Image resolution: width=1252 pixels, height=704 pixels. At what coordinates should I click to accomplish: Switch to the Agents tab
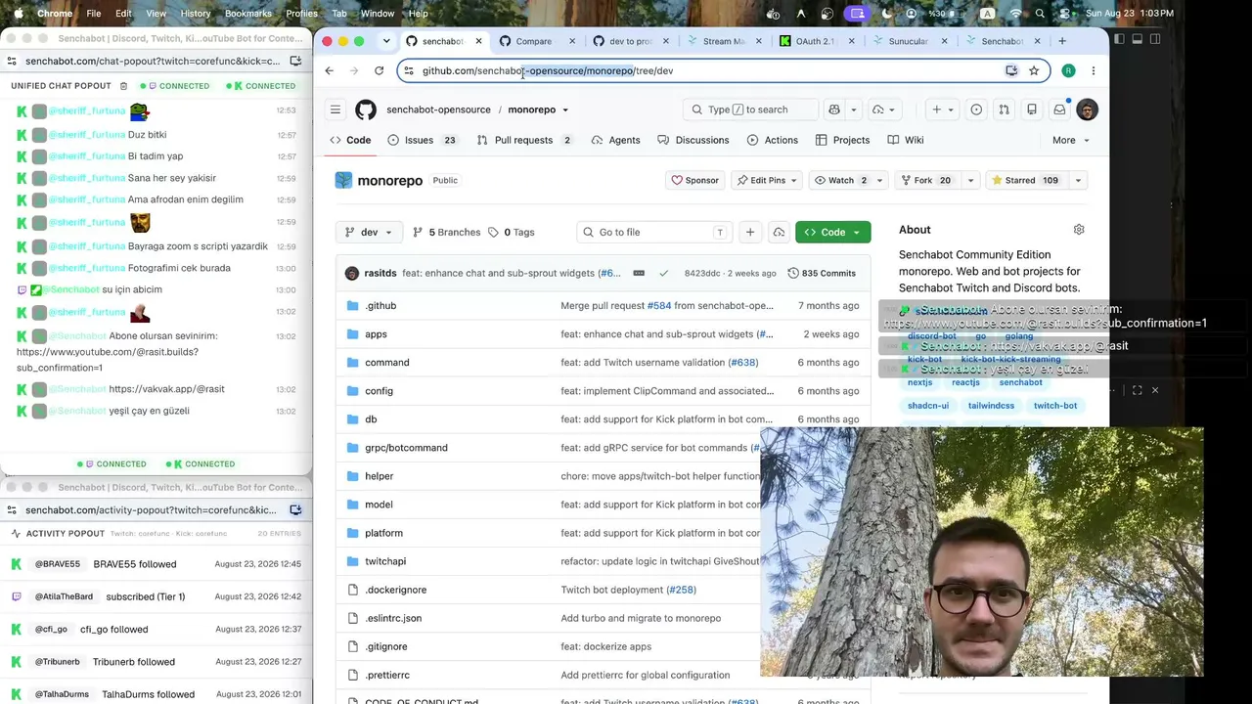point(615,140)
